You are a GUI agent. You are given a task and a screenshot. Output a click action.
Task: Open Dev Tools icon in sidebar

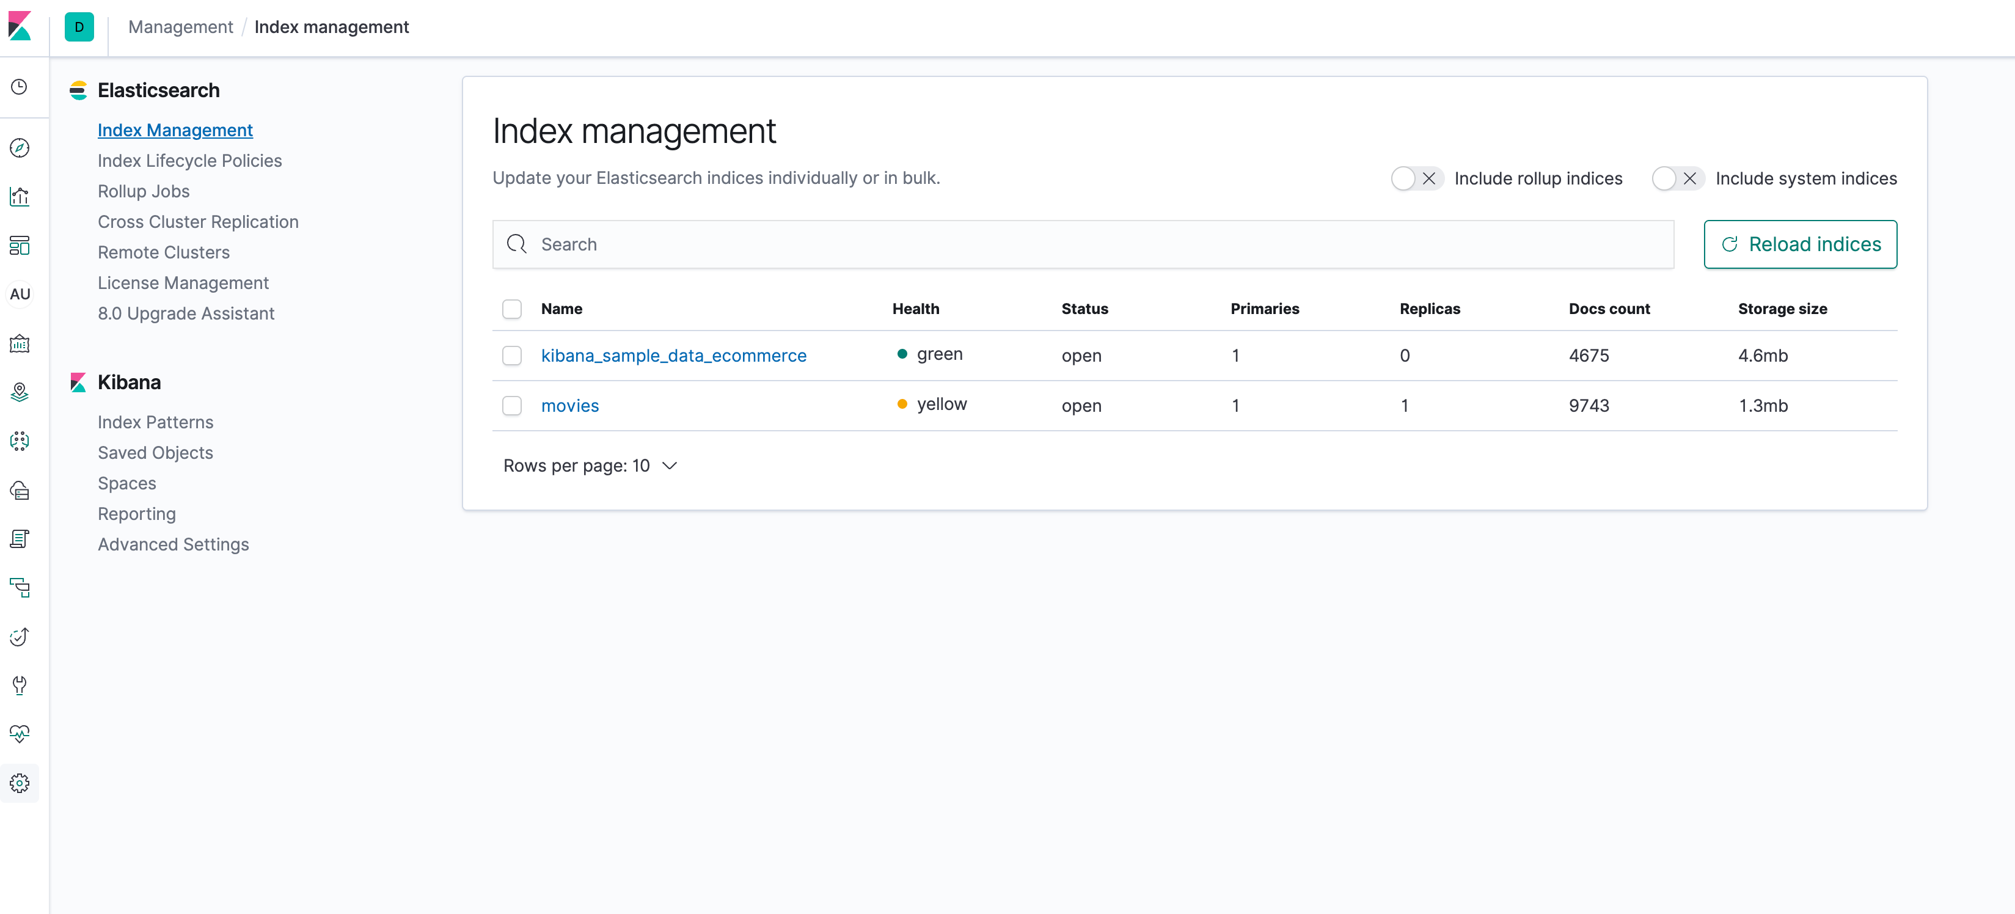click(x=20, y=685)
